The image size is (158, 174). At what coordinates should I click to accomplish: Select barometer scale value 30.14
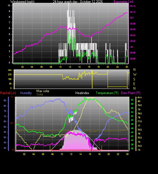tap(133, 6)
